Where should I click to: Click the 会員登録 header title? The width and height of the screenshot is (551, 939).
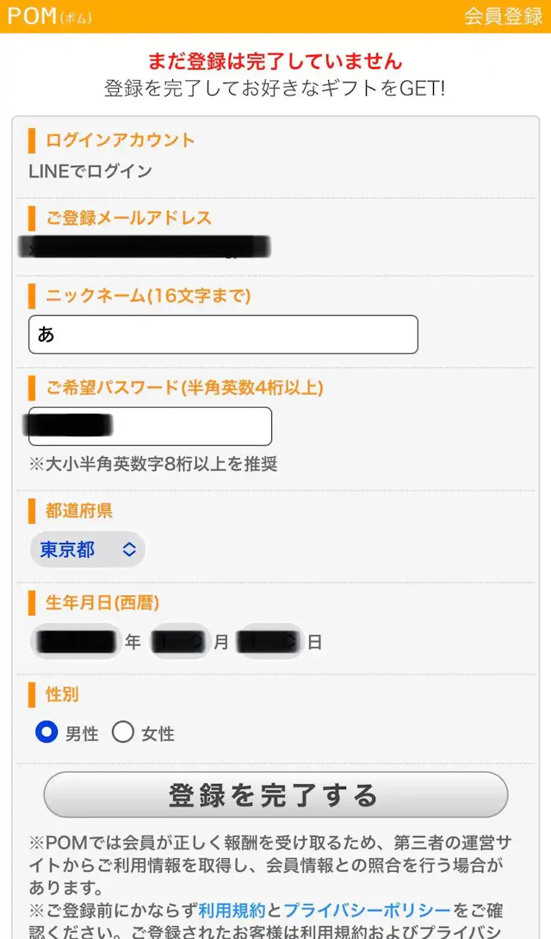[503, 16]
